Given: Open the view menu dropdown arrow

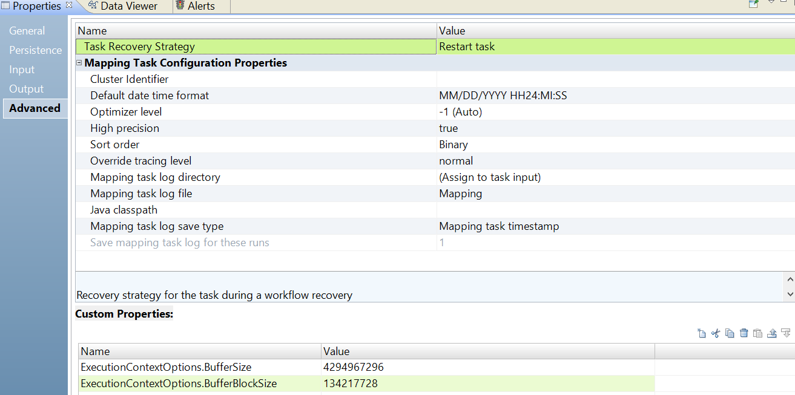Looking at the screenshot, I should pos(771,2).
